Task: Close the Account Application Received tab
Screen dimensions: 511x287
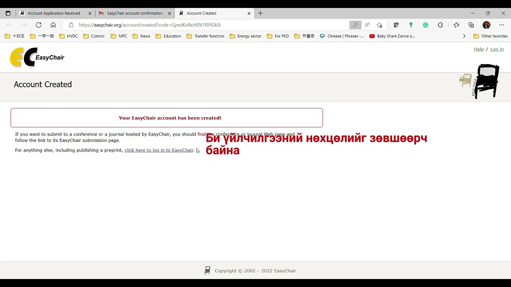Action: [90, 13]
